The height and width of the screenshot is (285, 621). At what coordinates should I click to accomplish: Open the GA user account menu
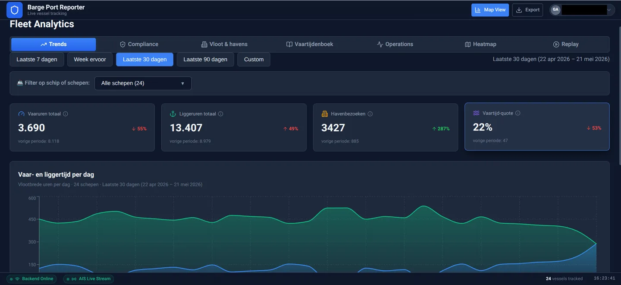click(582, 10)
